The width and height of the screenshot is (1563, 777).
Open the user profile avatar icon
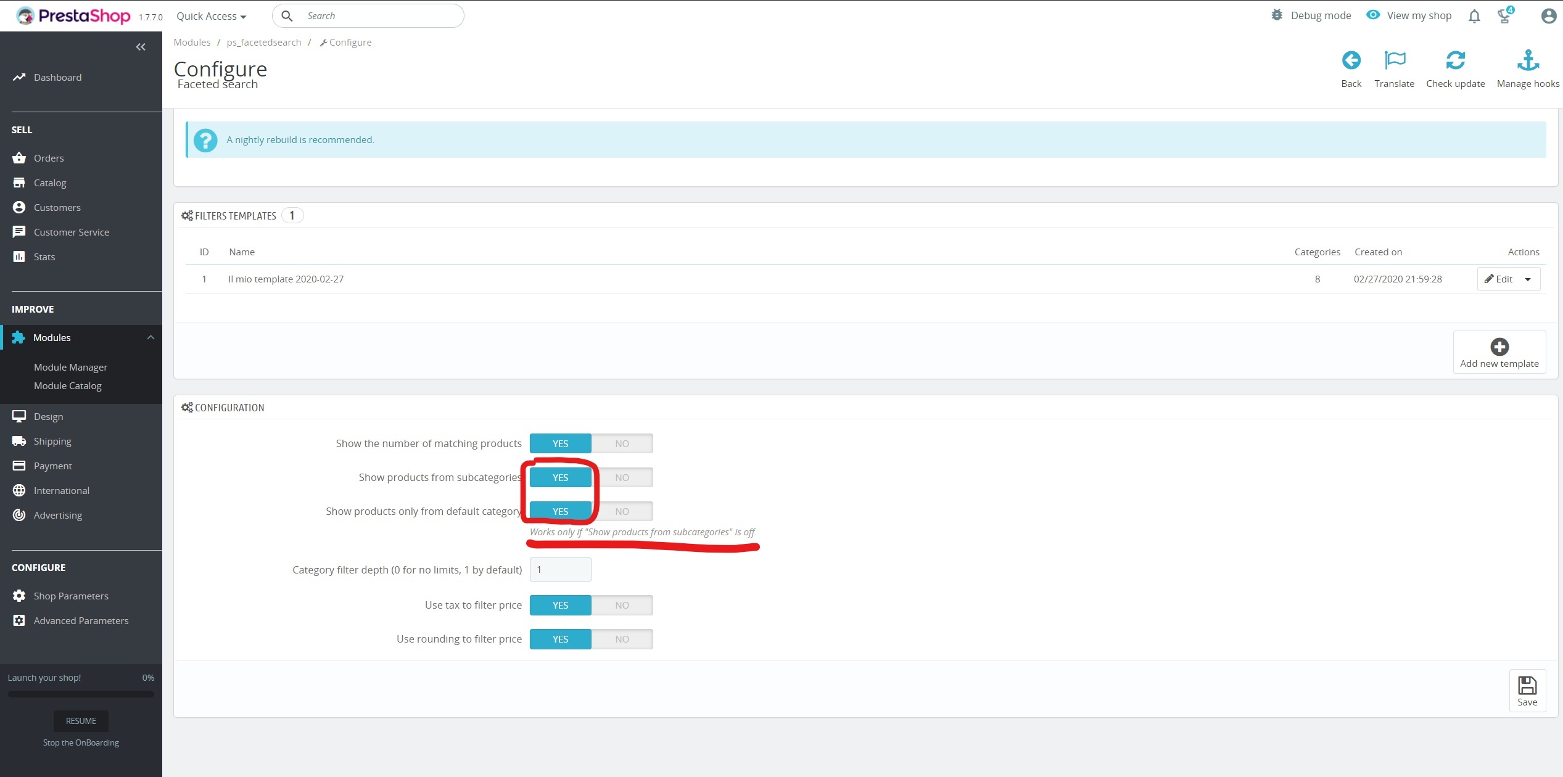(x=1548, y=16)
